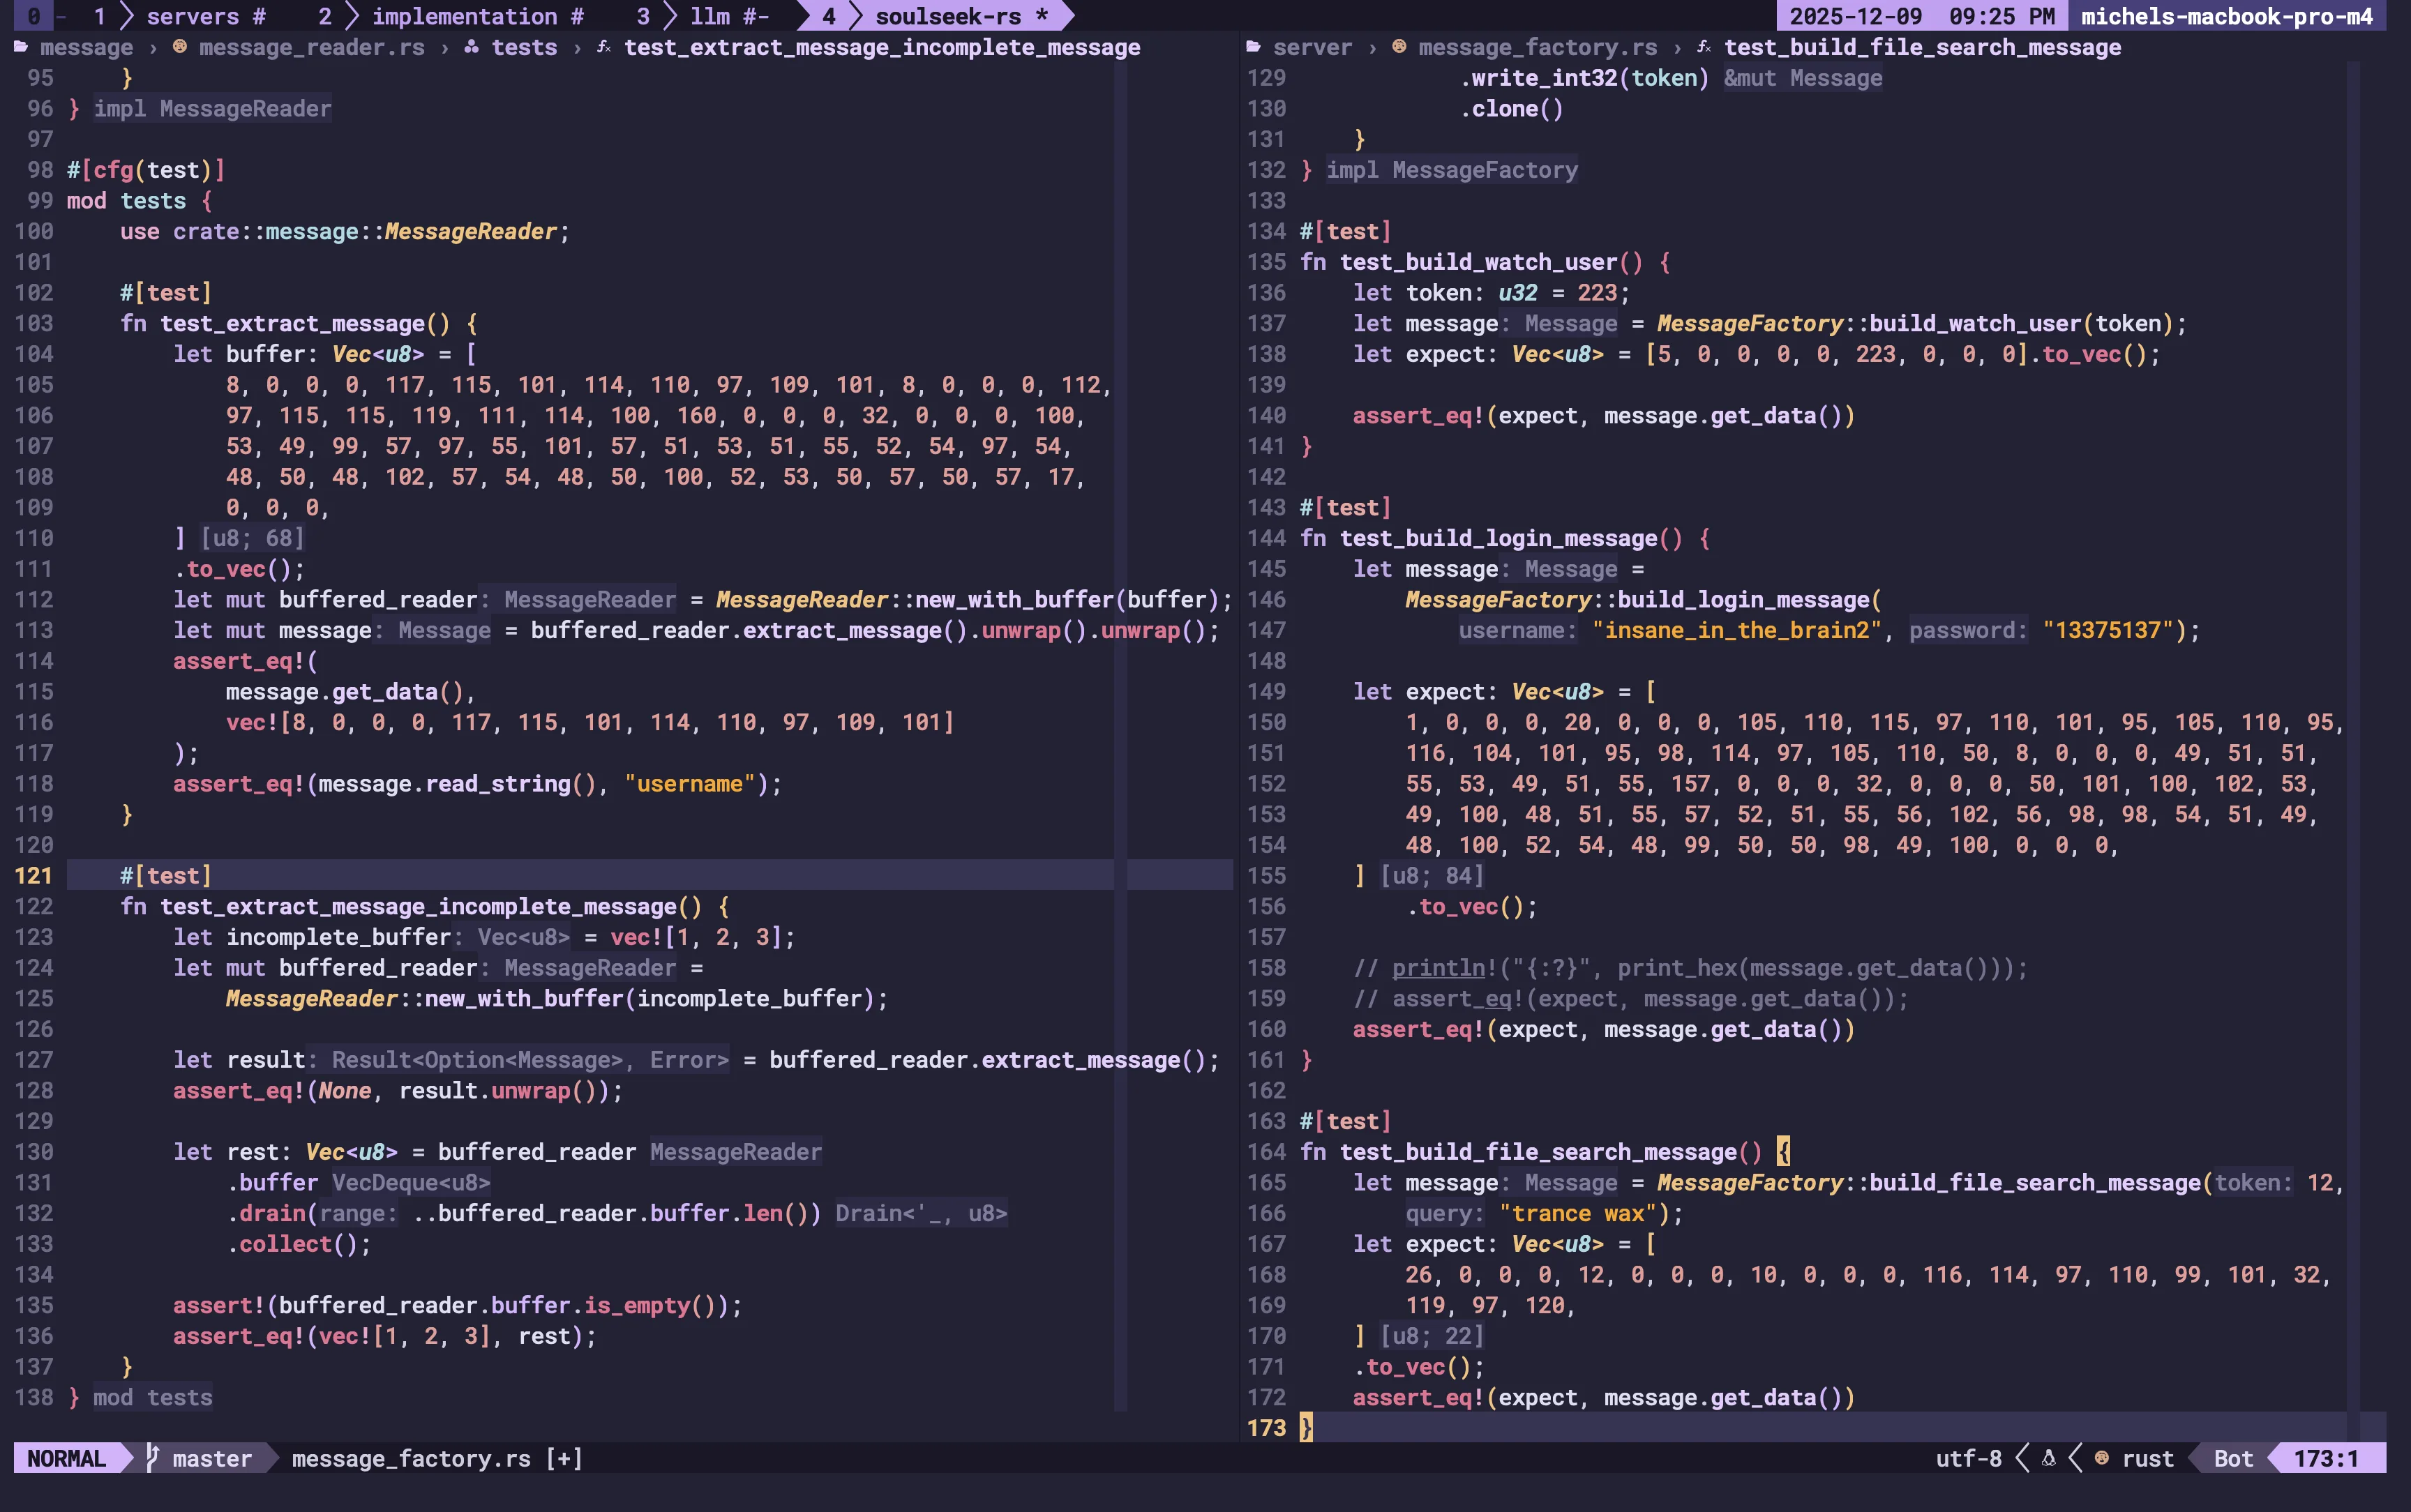This screenshot has height=1512, width=2411.
Task: Click 'let token: u32 = 223;' on line 136
Action: click(x=1491, y=292)
